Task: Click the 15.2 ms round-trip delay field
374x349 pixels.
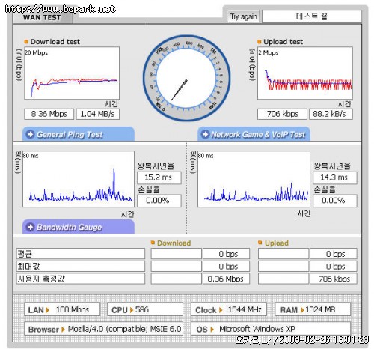Action: click(159, 177)
